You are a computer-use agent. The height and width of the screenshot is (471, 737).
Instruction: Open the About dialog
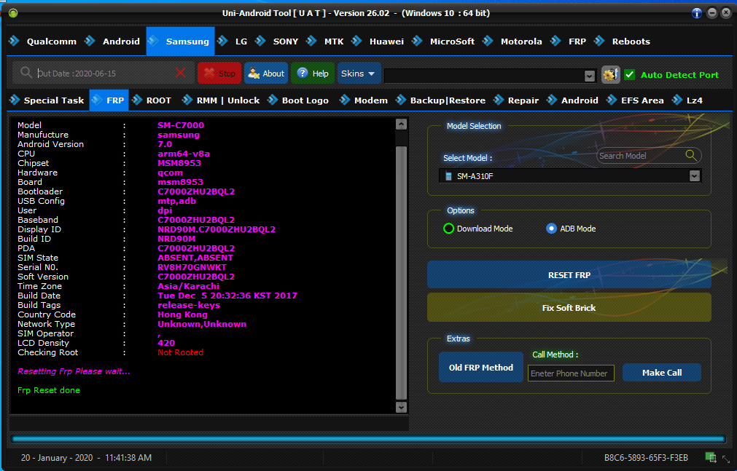[x=266, y=74]
